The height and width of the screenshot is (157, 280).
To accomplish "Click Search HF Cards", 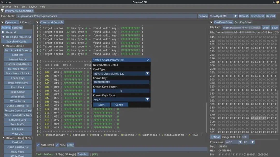I will [x=16, y=41].
